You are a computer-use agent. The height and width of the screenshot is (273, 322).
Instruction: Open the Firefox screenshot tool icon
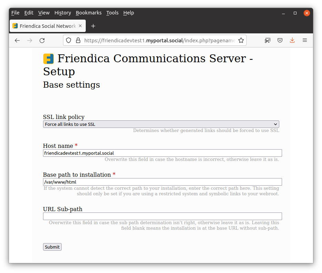[x=268, y=41]
